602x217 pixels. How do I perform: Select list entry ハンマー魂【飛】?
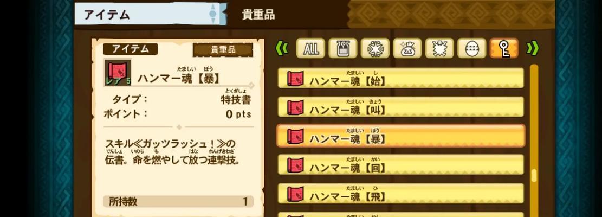tap(400, 194)
